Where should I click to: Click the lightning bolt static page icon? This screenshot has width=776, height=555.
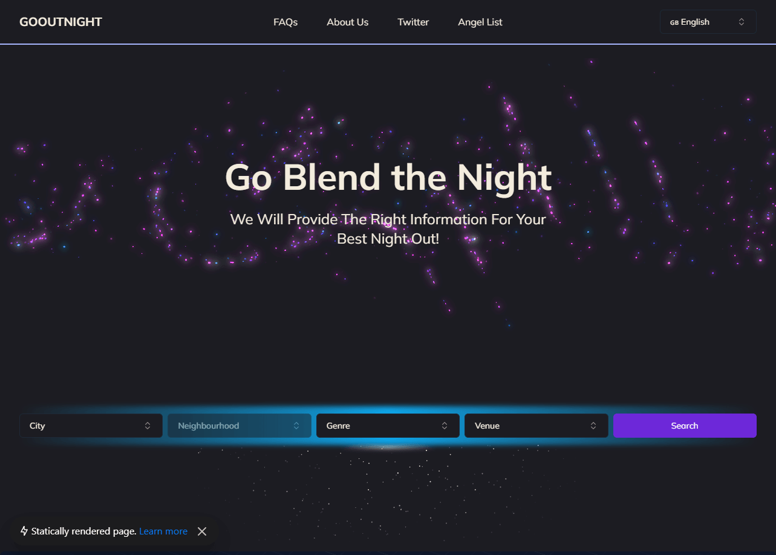point(24,531)
